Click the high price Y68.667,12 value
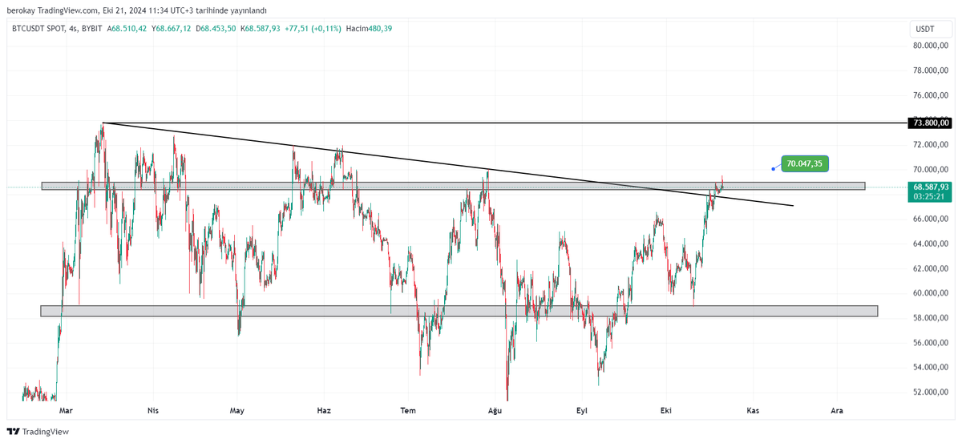The height and width of the screenshot is (443, 962). [172, 28]
